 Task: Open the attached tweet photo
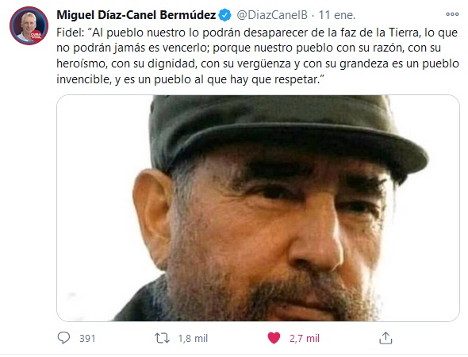[x=258, y=208]
